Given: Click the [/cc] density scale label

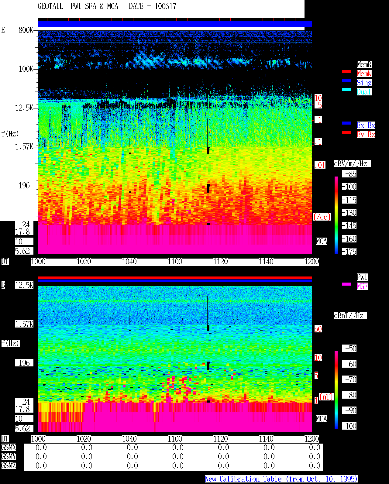Looking at the screenshot, I should [322, 217].
